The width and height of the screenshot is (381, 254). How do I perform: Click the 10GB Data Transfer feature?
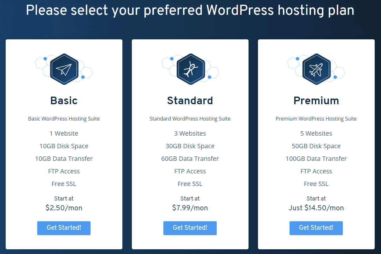tap(64, 159)
